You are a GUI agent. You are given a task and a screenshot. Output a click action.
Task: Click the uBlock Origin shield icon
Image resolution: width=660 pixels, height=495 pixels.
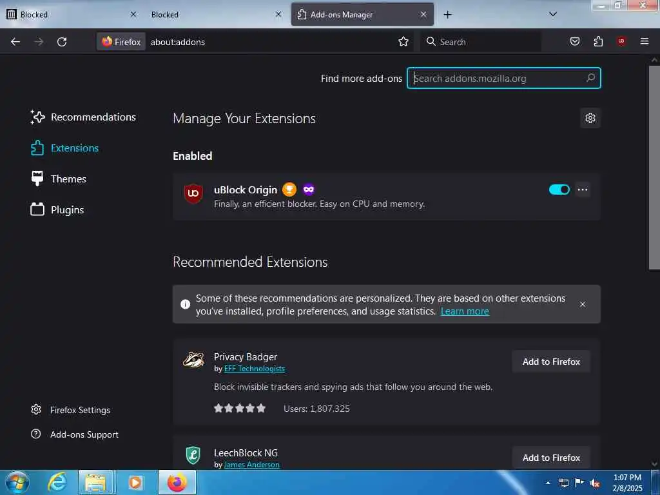pos(193,193)
